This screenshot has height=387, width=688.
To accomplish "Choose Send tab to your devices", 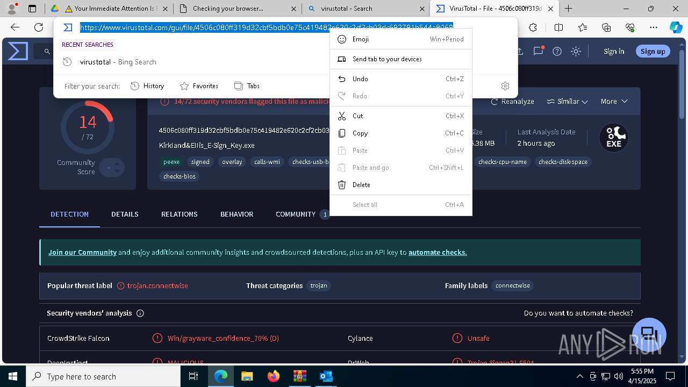I will [x=401, y=59].
